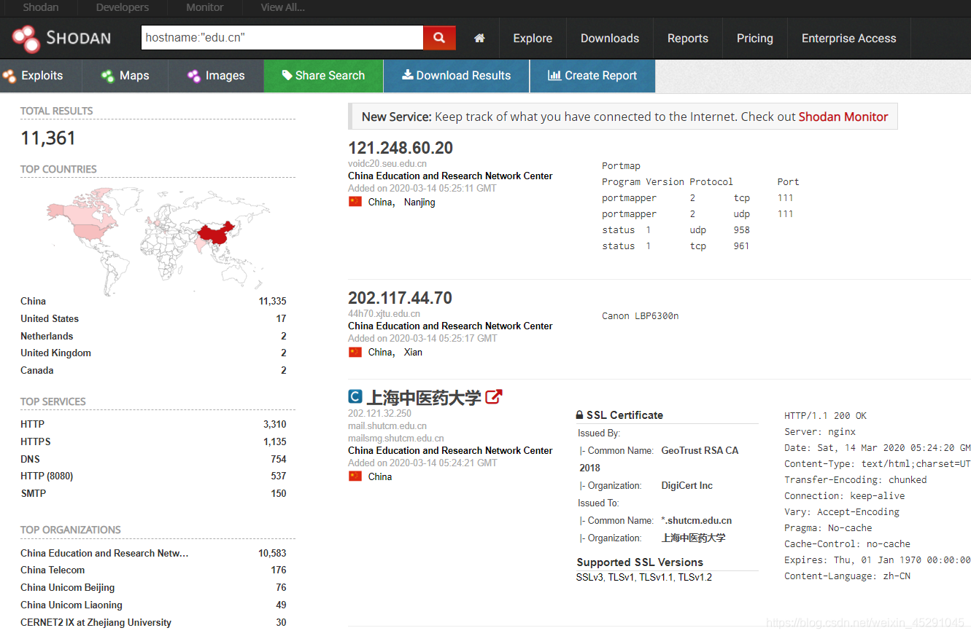Open Enterprise Access

coord(849,38)
